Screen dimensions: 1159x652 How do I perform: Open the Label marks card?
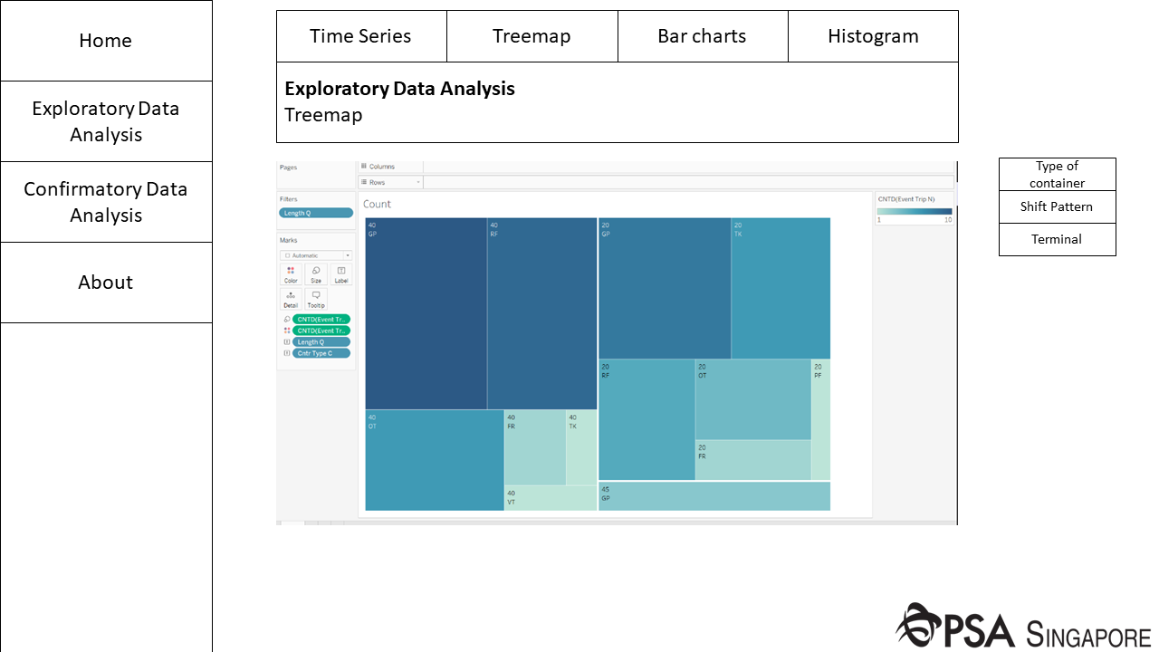tap(341, 274)
